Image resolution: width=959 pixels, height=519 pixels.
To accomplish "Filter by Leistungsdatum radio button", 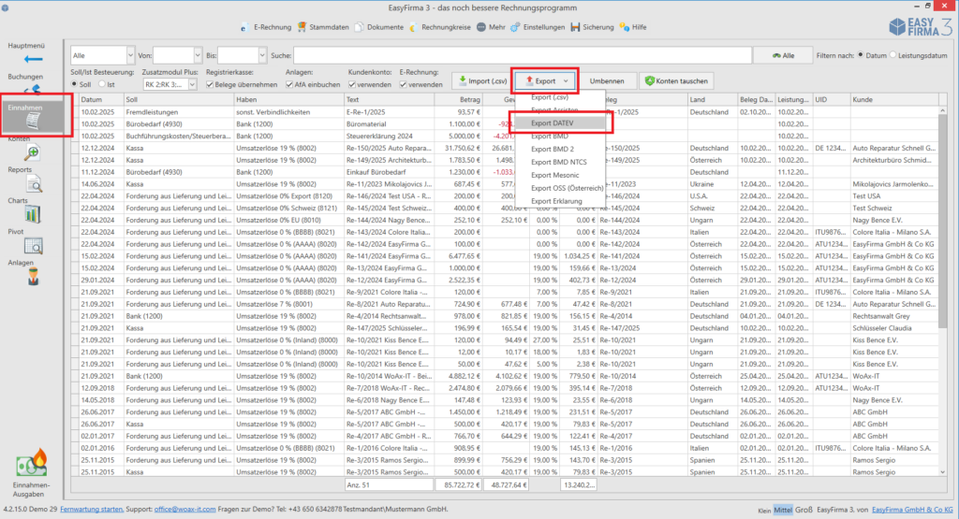I will click(x=893, y=55).
